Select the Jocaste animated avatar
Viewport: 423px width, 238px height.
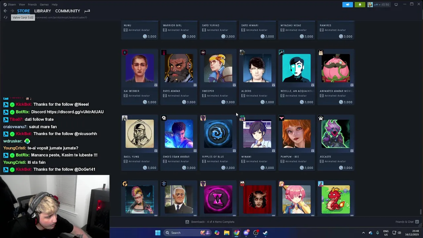[x=336, y=134]
